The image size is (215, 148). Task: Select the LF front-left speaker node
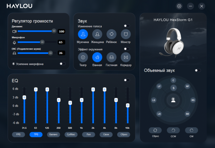click(x=159, y=86)
